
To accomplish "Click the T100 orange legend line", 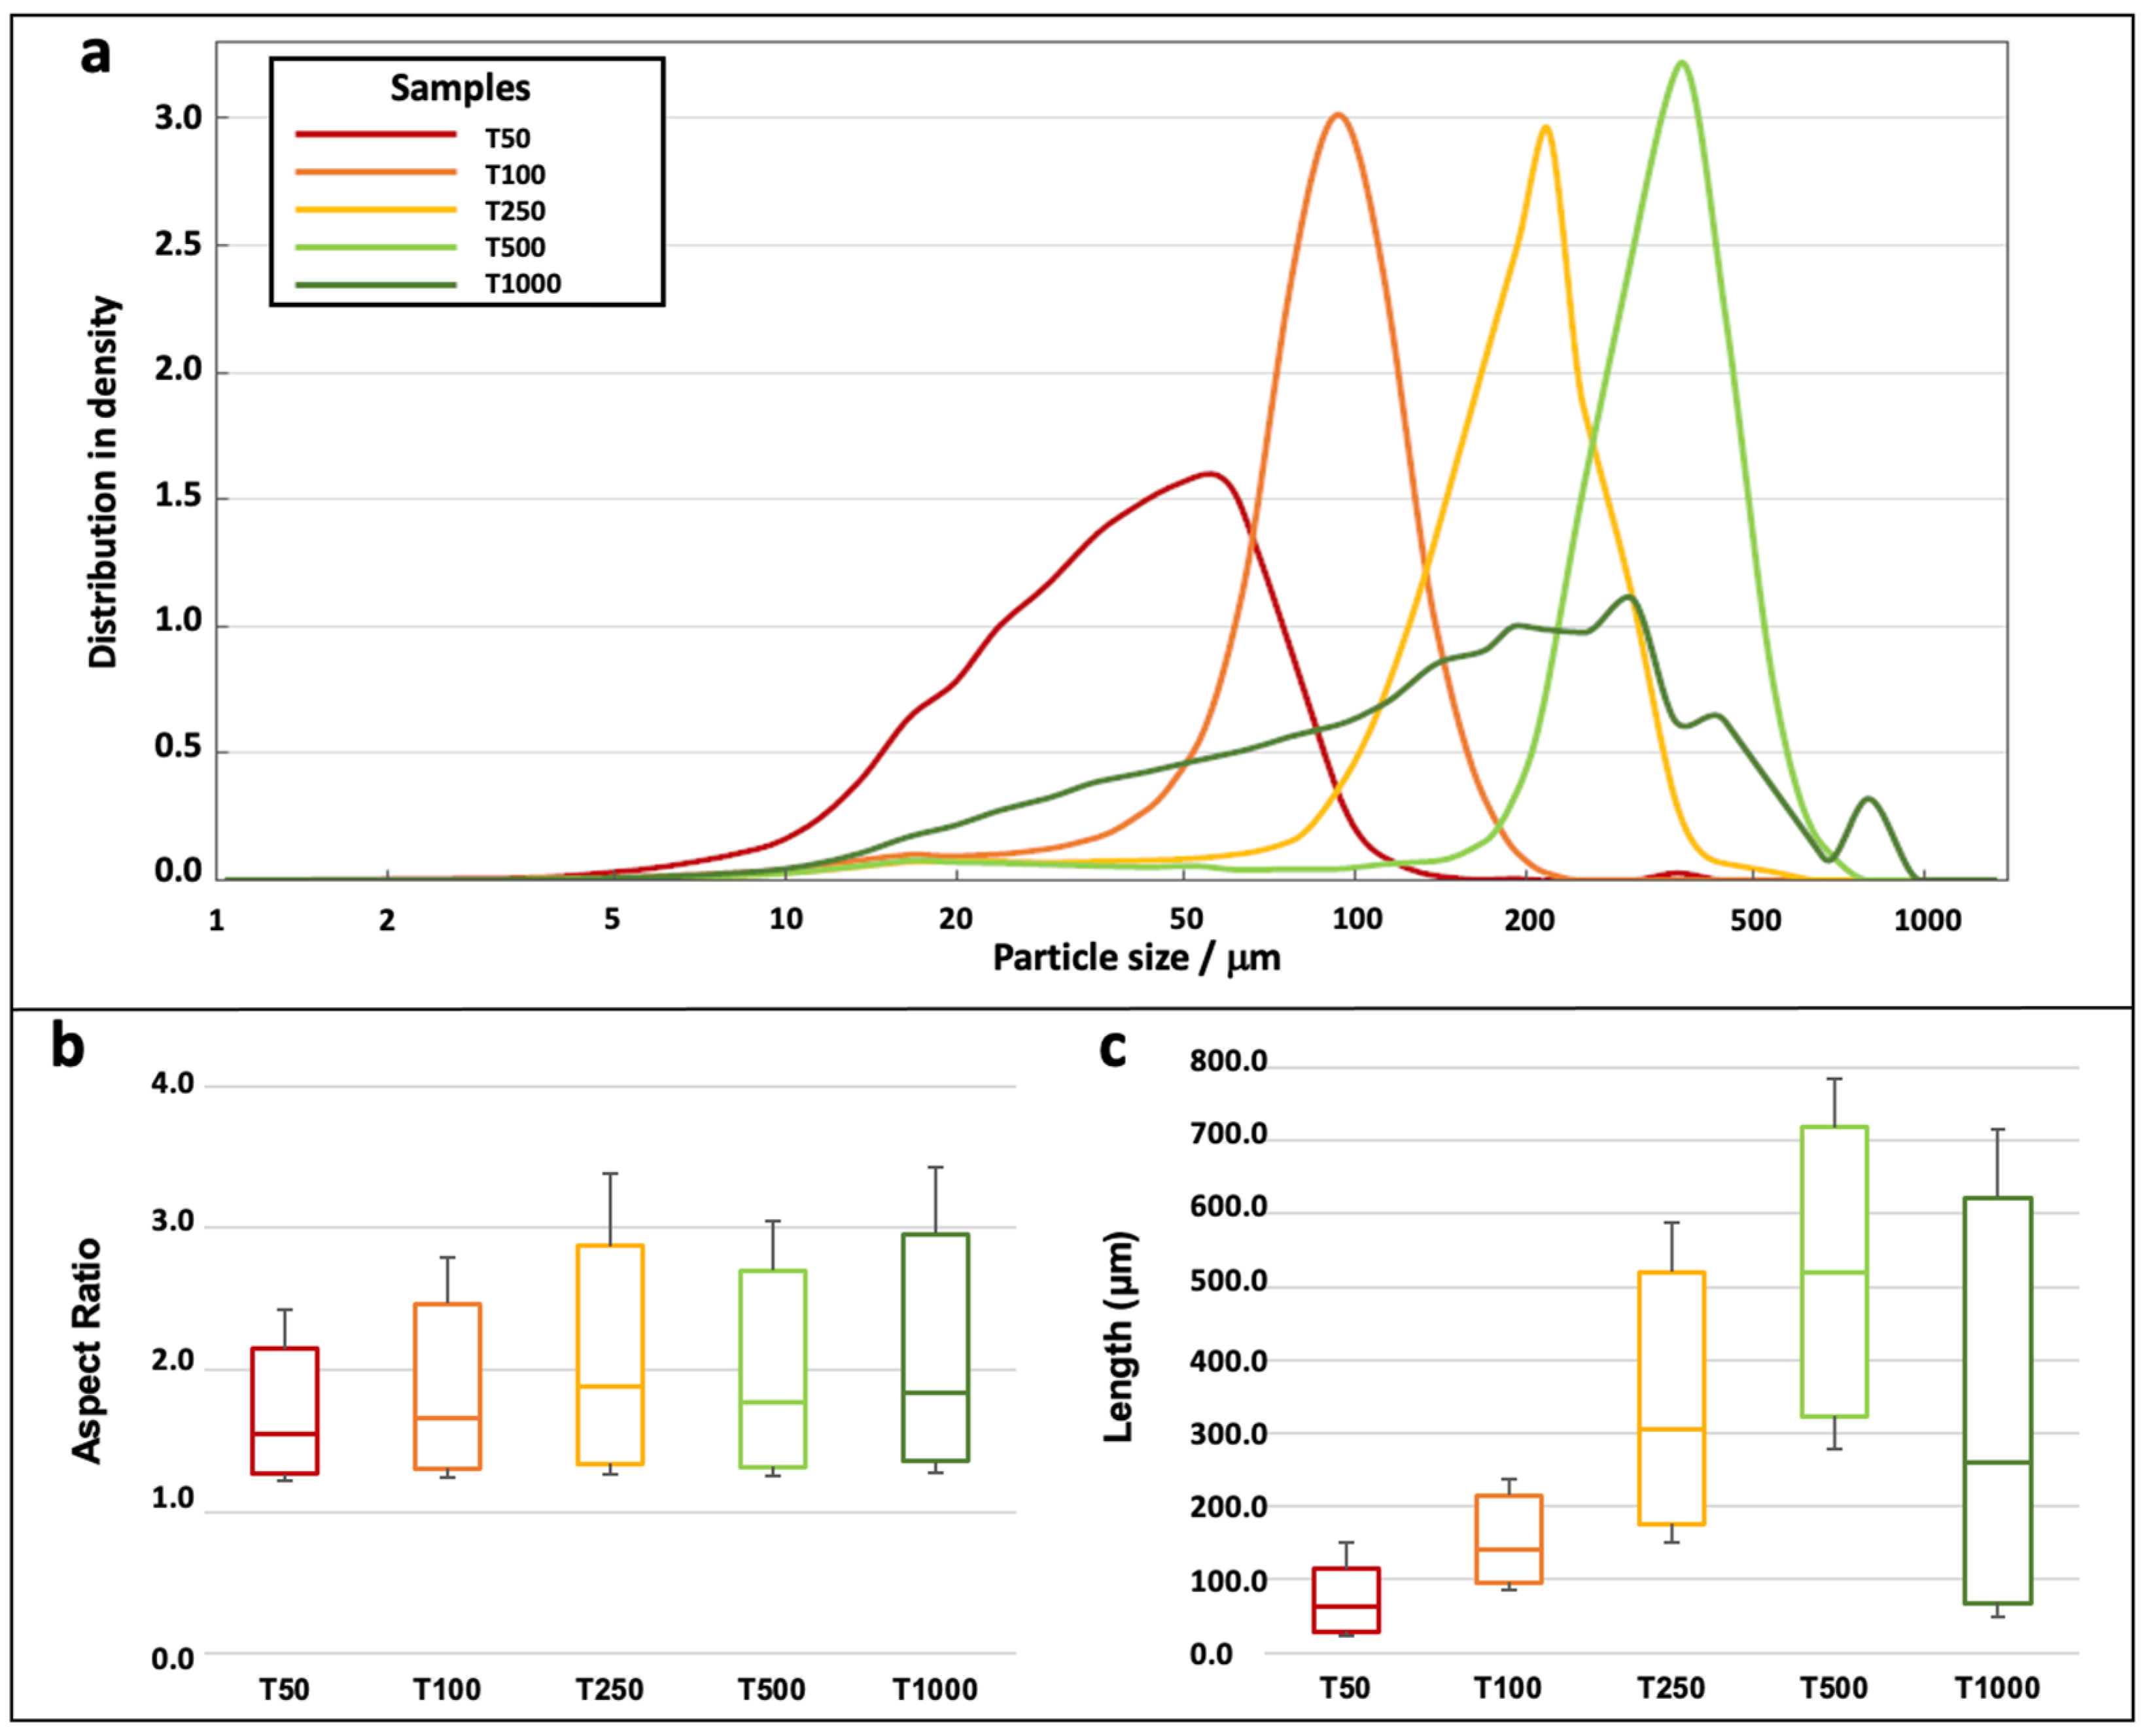I will [376, 172].
